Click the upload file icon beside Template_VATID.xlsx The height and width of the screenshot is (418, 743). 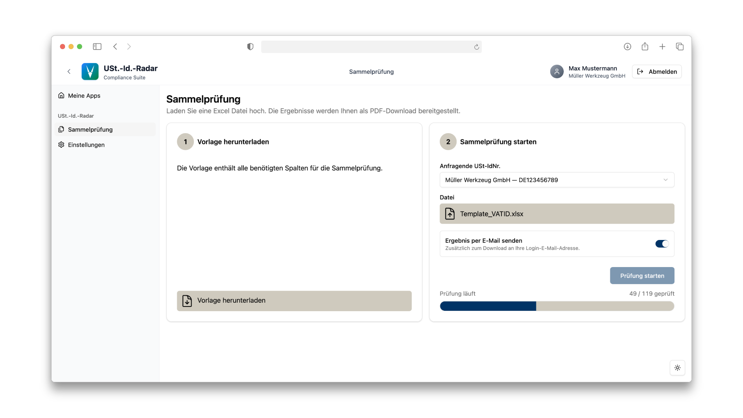450,214
